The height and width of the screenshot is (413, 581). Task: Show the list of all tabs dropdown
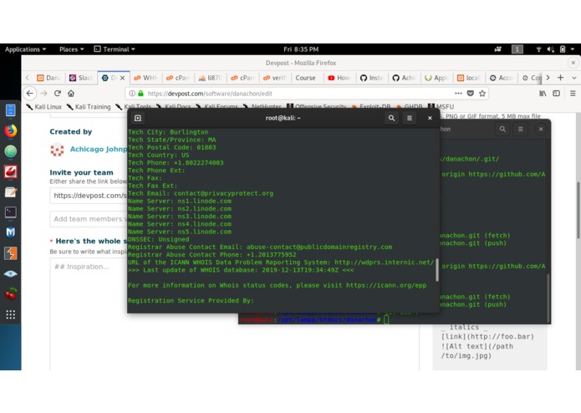coord(574,78)
